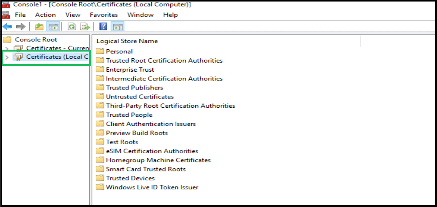Select the Personal store folder icon

coord(100,51)
